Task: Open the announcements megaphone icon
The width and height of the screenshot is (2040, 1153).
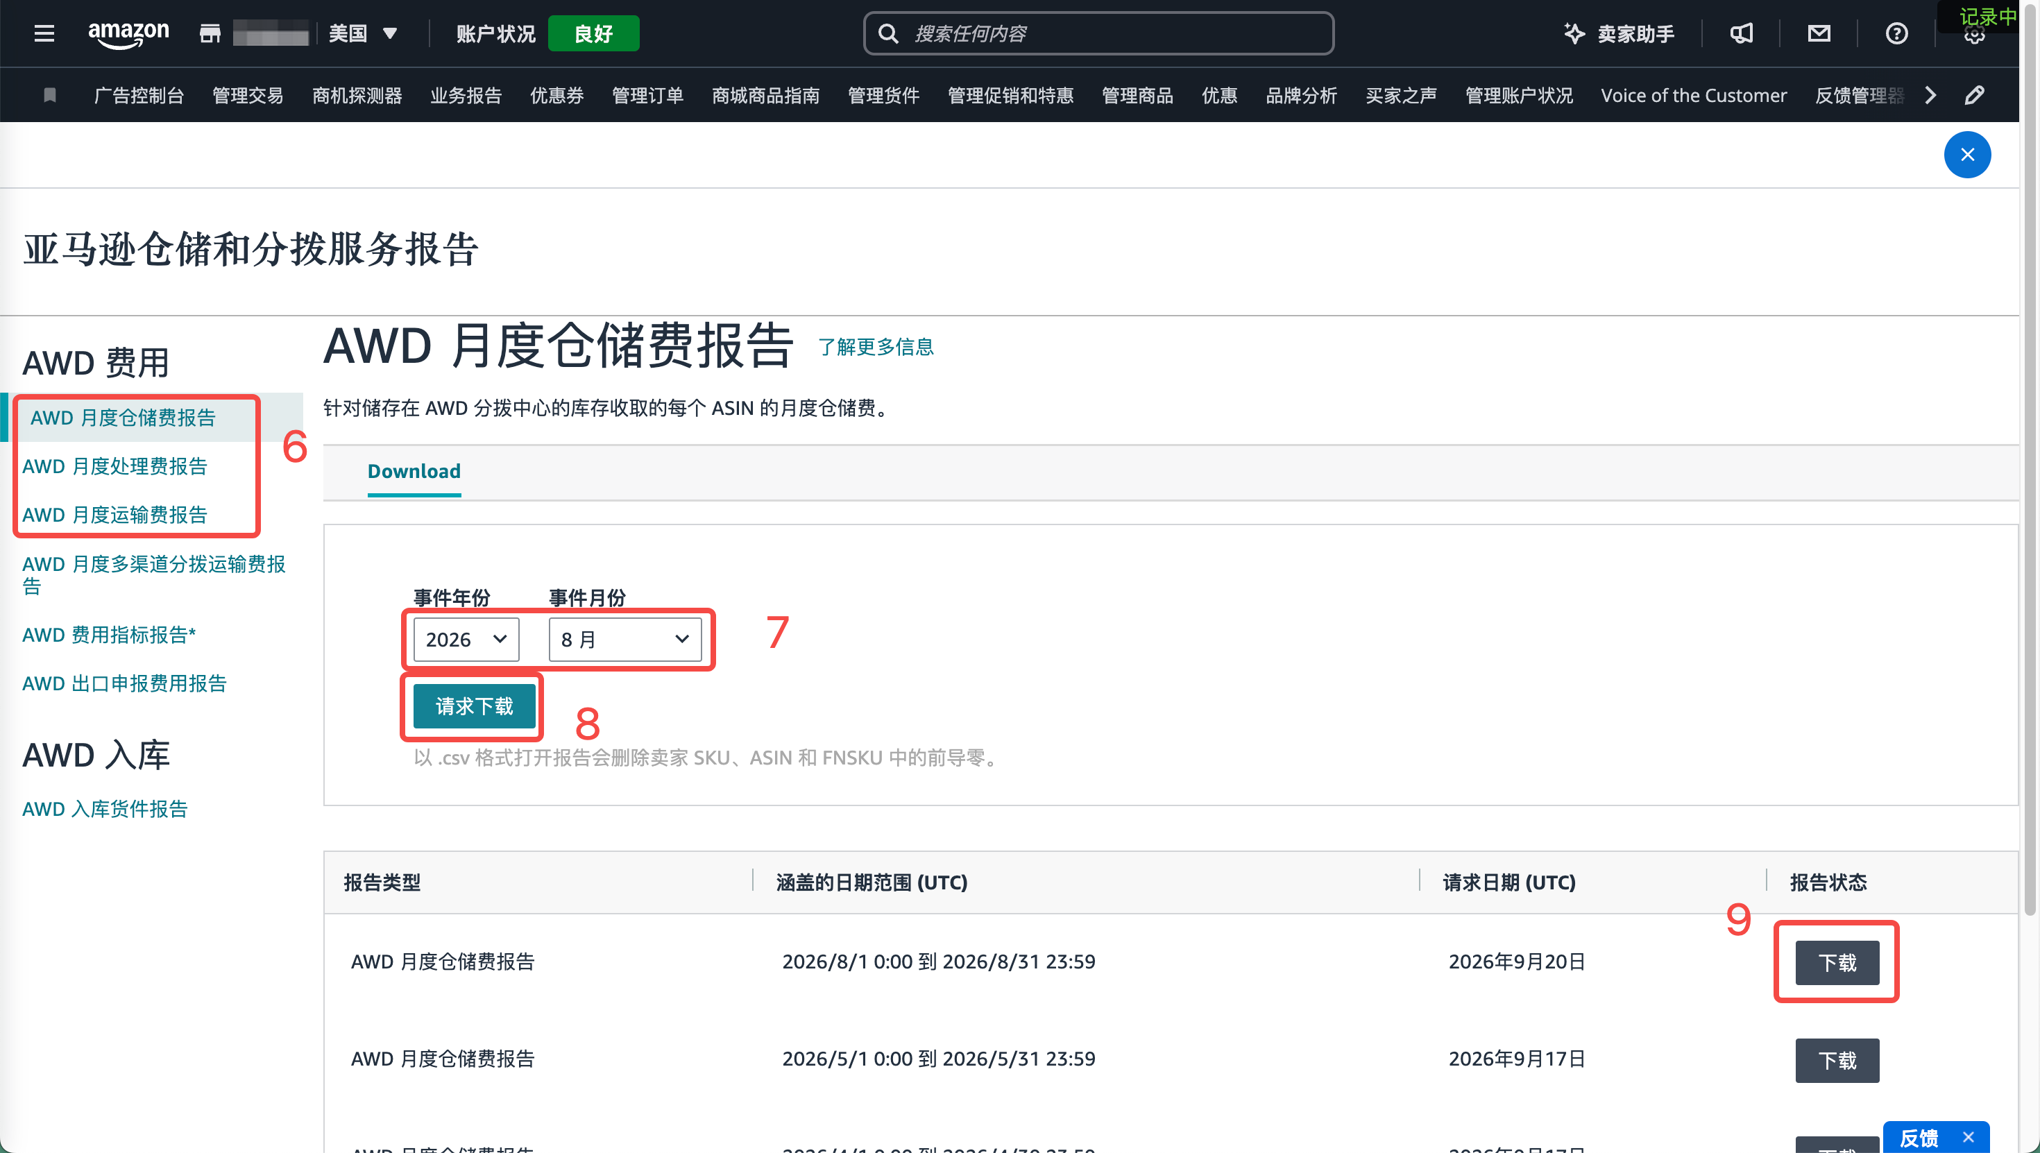Action: (x=1742, y=33)
